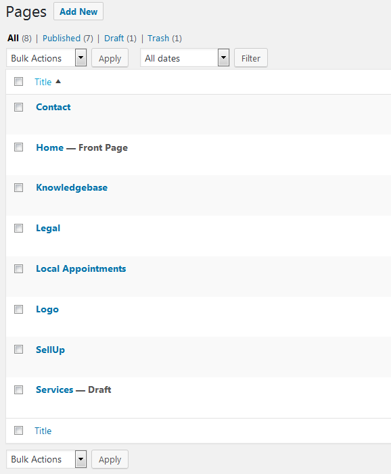
Task: Check the Services draft page checkbox
Action: click(x=18, y=389)
